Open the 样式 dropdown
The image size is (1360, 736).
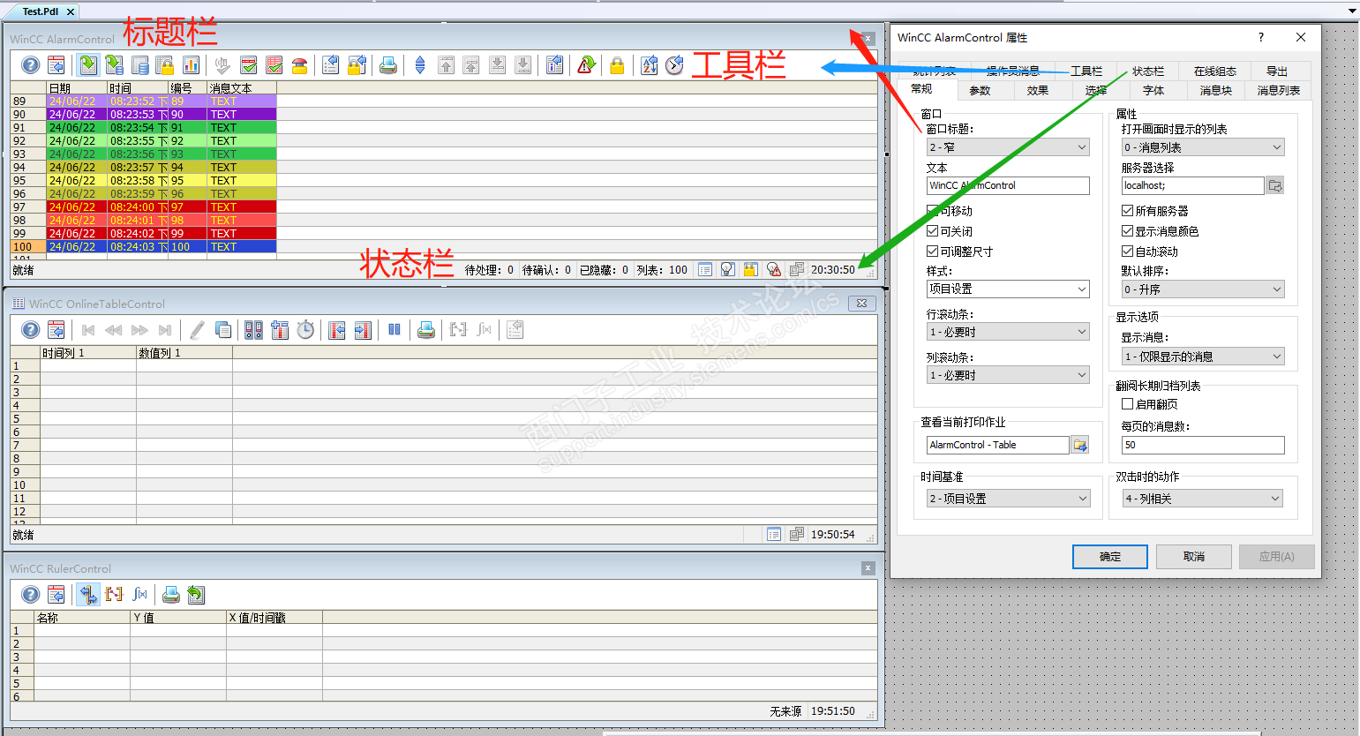coord(1008,289)
